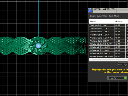Select the White Gold:14KX1 row

[x=109, y=53]
